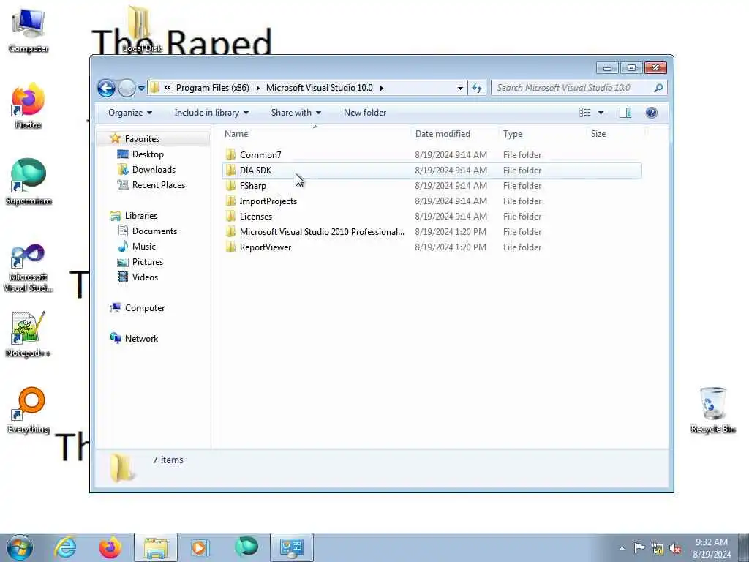
Task: Click the Action Center flag tray icon
Action: 639,547
